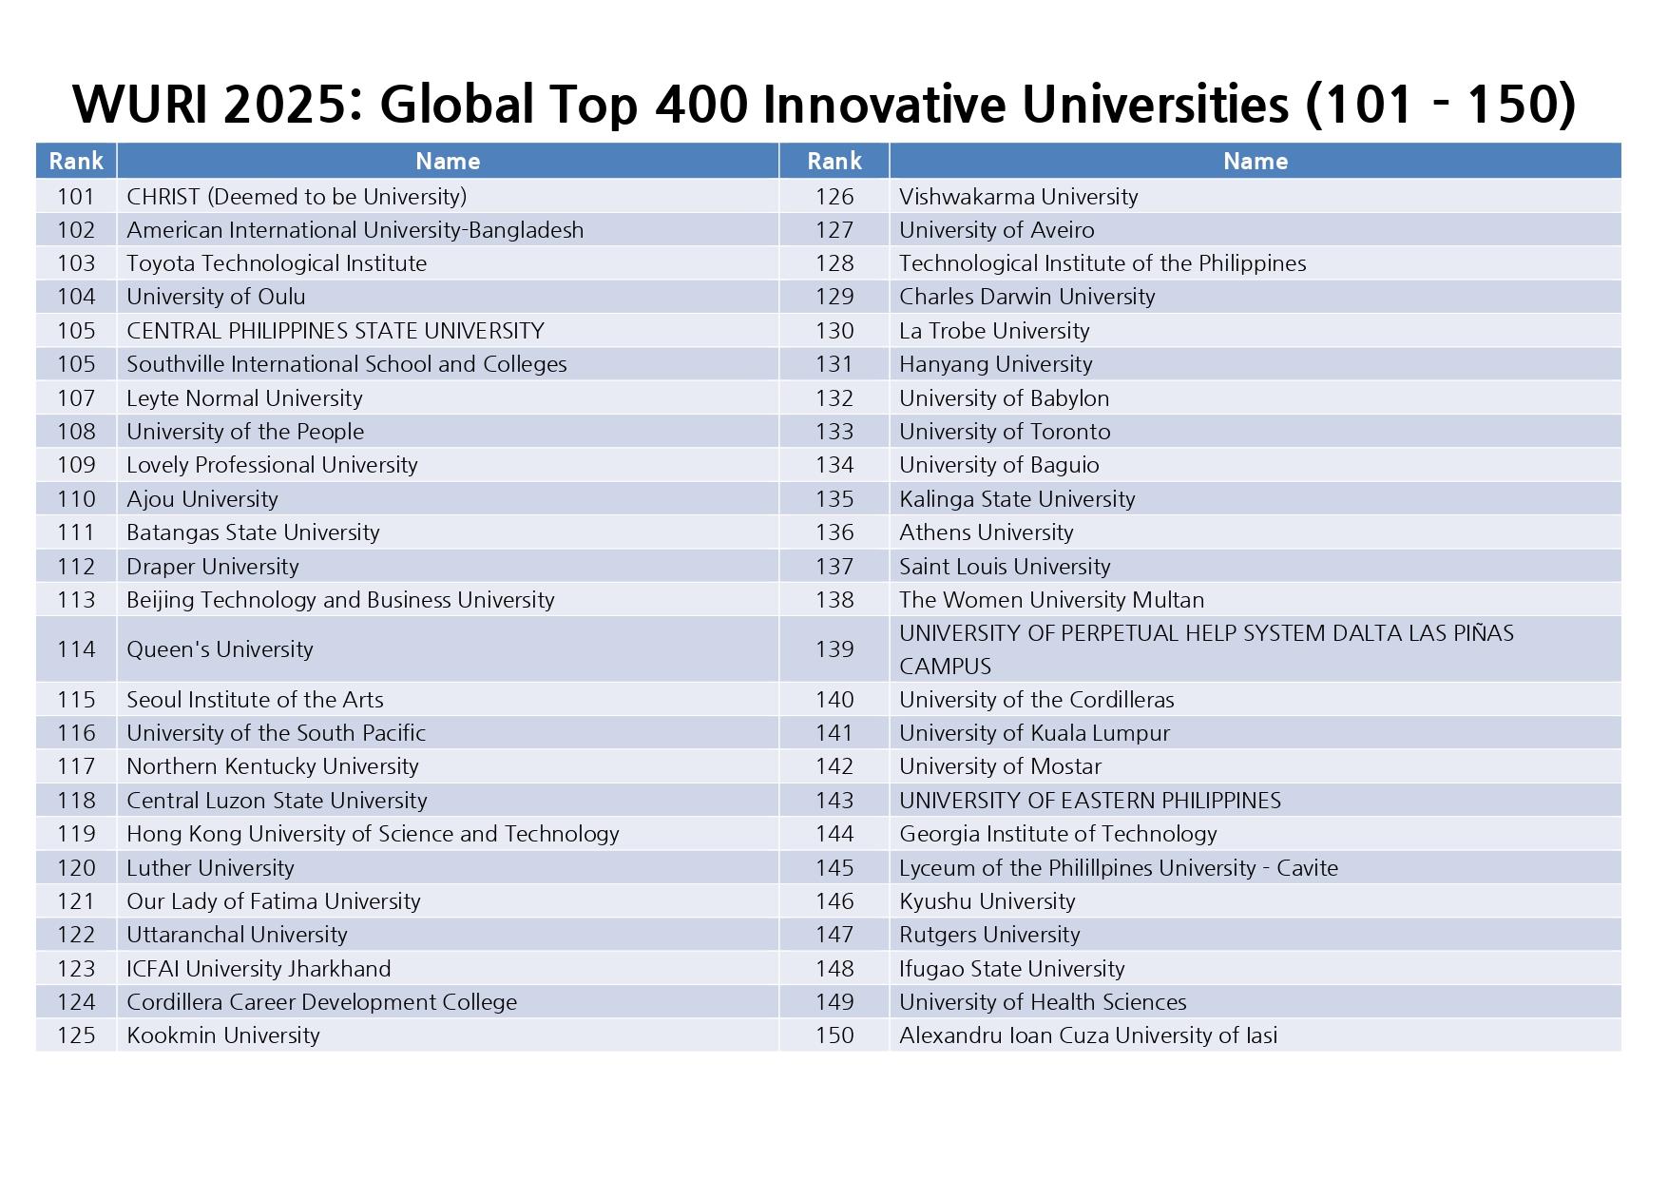Select ICFAI University Jharkhand

(x=259, y=969)
